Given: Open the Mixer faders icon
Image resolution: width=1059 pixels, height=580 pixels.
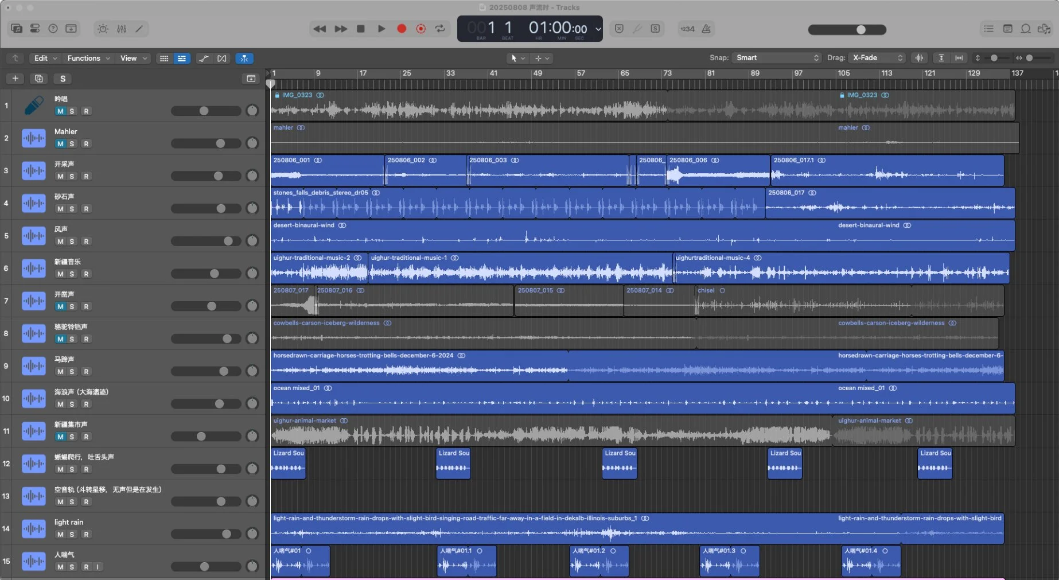Looking at the screenshot, I should pyautogui.click(x=122, y=29).
